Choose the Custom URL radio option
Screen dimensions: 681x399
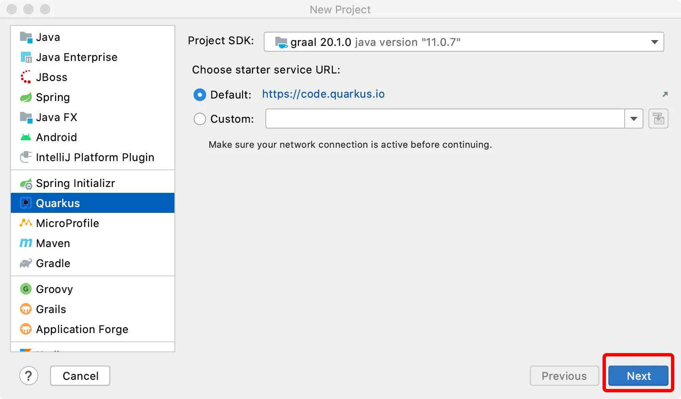[x=200, y=119]
